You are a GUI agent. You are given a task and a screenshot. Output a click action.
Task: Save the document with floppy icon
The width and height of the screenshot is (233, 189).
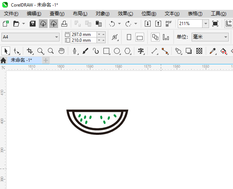pyautogui.click(x=33, y=24)
